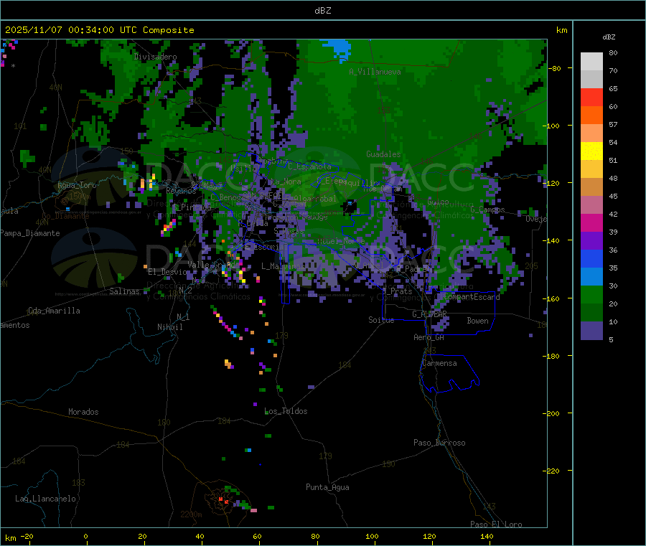646x546 pixels.
Task: Pick the purple 36–39 dBZ legend swatch
Action: click(x=591, y=241)
